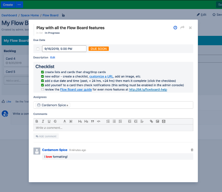Mark due date complete checkbox
Screen dimensions: 222x192
point(38,49)
